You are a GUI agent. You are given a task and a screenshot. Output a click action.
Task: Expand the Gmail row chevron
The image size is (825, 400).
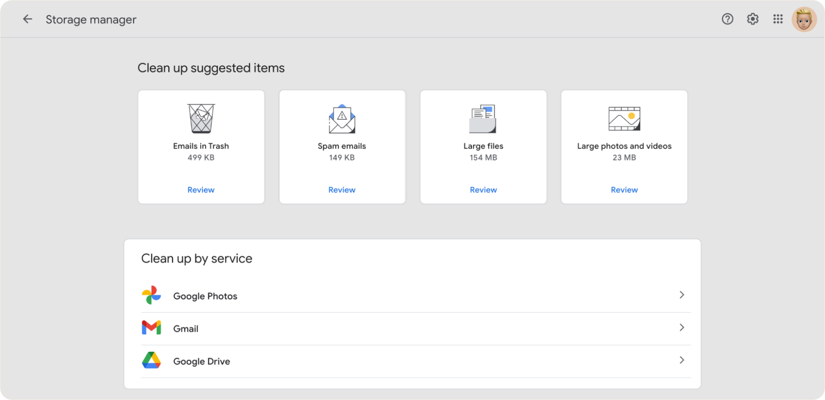[682, 328]
